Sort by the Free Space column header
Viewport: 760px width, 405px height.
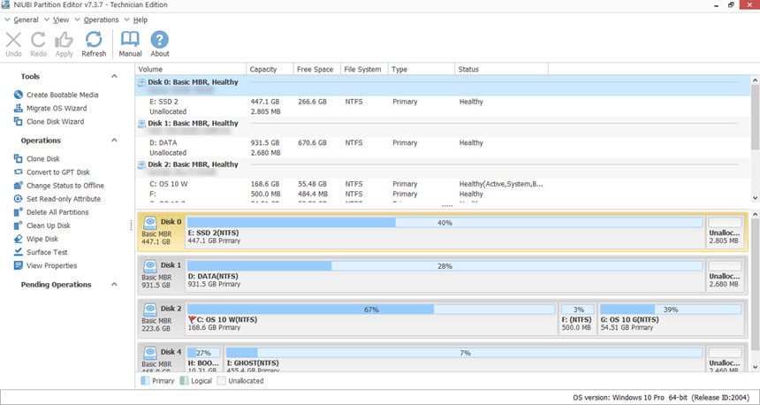[x=316, y=69]
